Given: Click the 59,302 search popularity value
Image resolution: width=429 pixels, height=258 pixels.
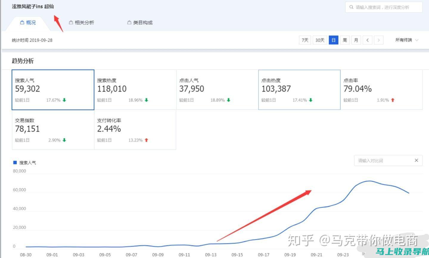Looking at the screenshot, I should (x=27, y=89).
